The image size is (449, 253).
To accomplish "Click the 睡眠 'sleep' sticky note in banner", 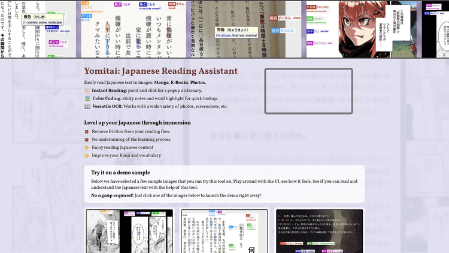I will click(x=284, y=18).
